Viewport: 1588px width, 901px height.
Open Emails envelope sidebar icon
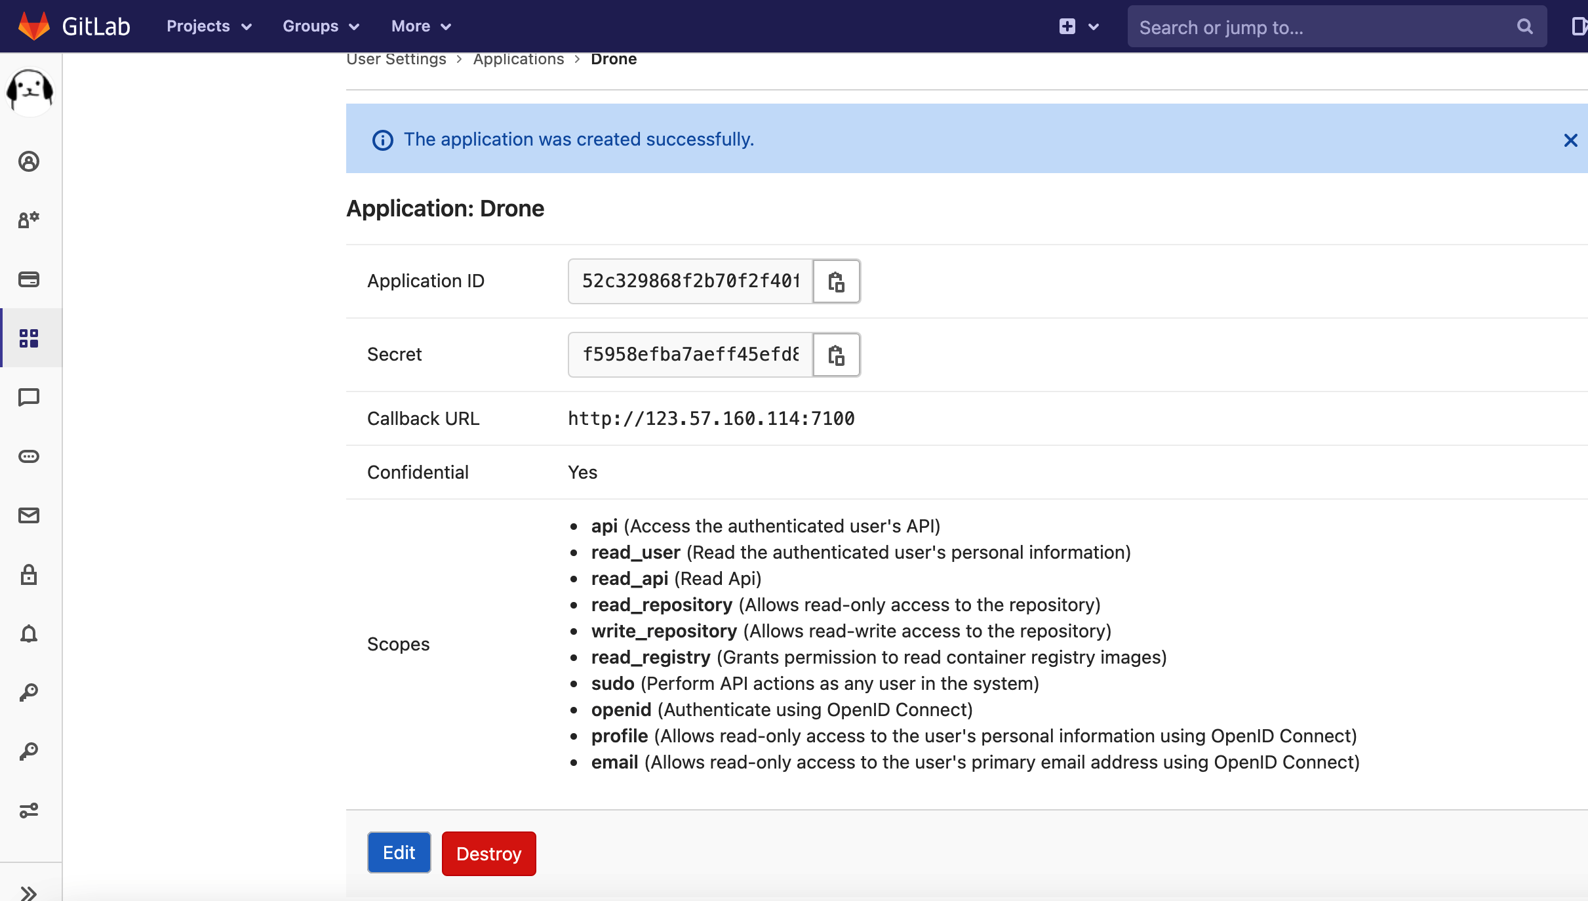[x=29, y=515]
